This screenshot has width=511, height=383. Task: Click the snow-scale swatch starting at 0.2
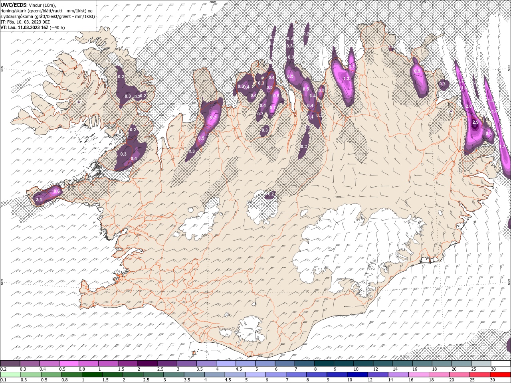(x=10, y=363)
